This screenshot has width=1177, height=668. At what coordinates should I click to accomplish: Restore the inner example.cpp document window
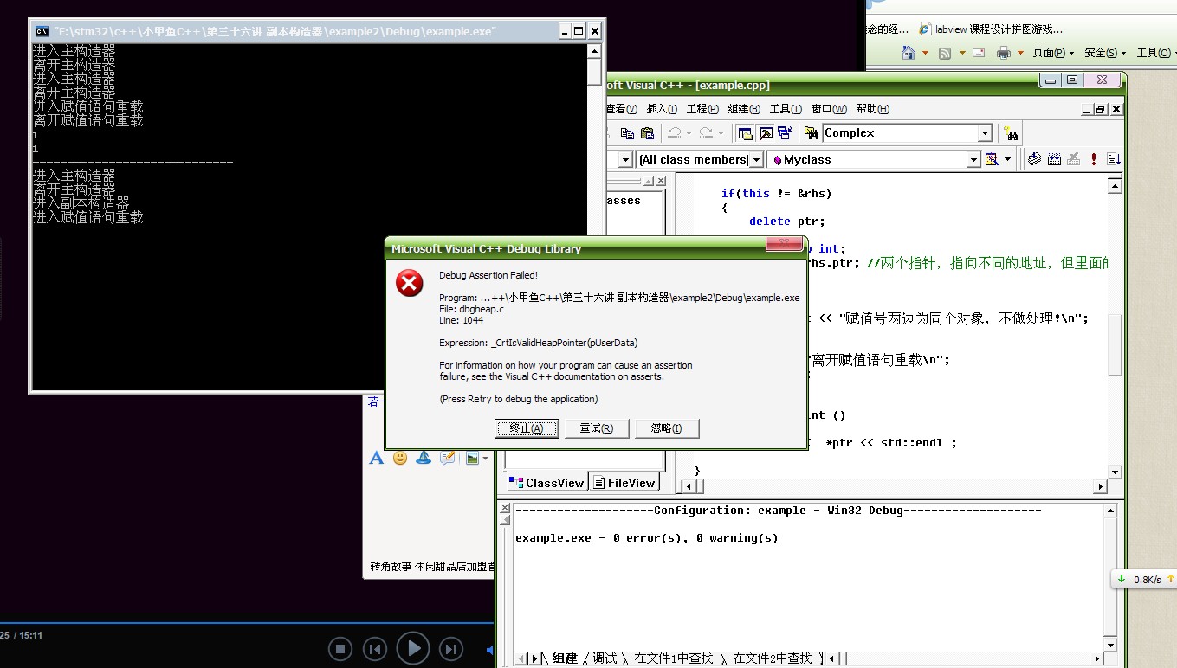1100,109
